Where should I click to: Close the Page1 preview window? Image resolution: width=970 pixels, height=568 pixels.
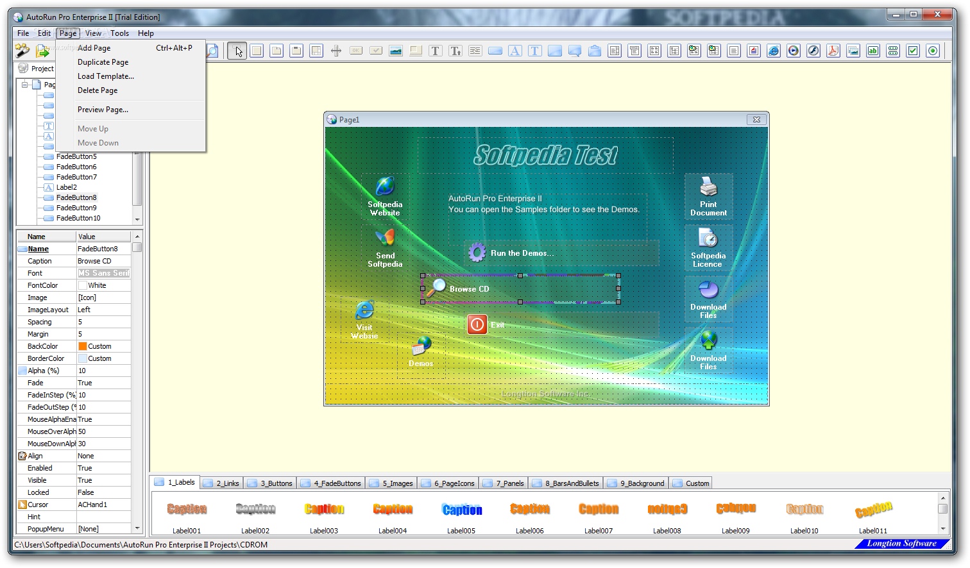point(756,120)
